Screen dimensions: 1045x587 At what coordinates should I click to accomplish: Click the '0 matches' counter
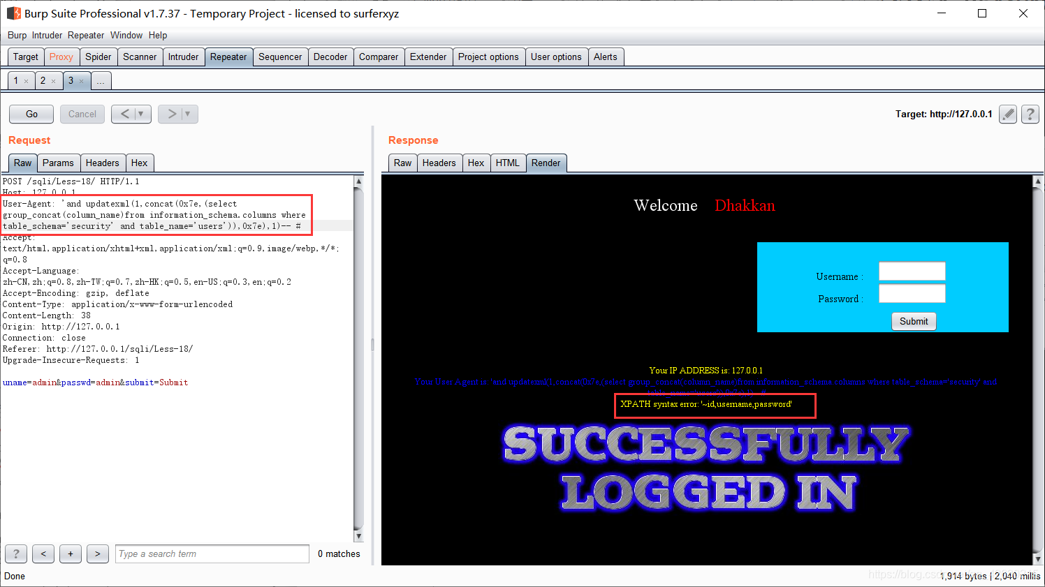[x=339, y=553]
